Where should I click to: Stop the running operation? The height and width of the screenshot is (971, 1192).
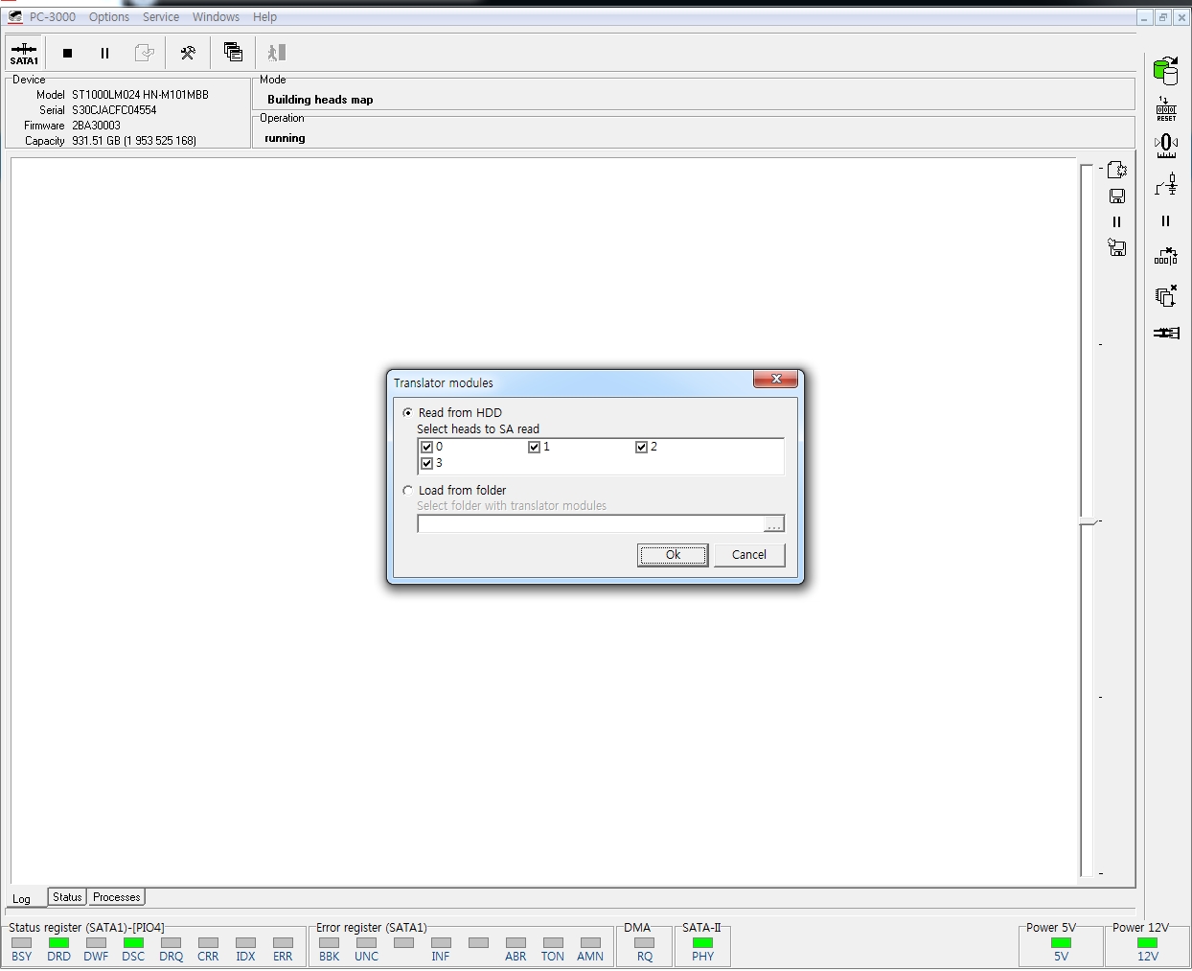pos(67,53)
